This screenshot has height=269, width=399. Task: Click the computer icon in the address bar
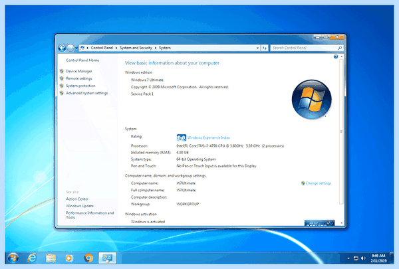point(82,48)
